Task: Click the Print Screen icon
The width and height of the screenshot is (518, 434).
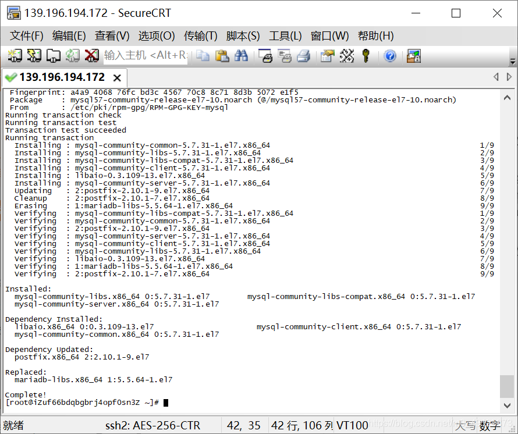Action: click(265, 55)
